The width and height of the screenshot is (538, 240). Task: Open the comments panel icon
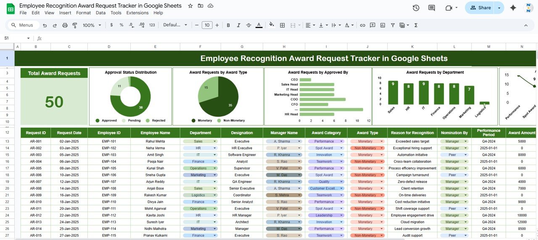[x=431, y=8]
